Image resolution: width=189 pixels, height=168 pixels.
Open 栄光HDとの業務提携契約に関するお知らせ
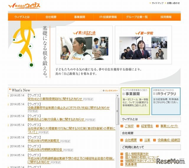point(55,99)
